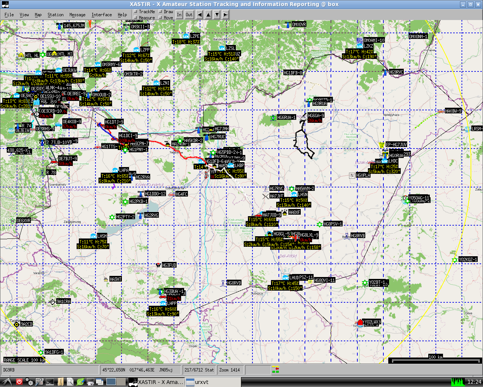Open the screenshot tool taskbar icon
The width and height of the screenshot is (483, 387).
(91, 382)
